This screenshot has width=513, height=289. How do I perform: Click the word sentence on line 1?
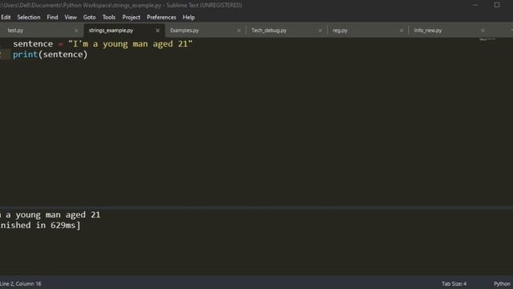33,43
